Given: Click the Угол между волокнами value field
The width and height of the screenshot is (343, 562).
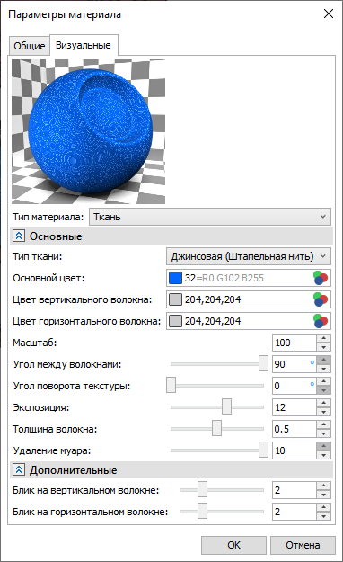Looking at the screenshot, I should [295, 364].
